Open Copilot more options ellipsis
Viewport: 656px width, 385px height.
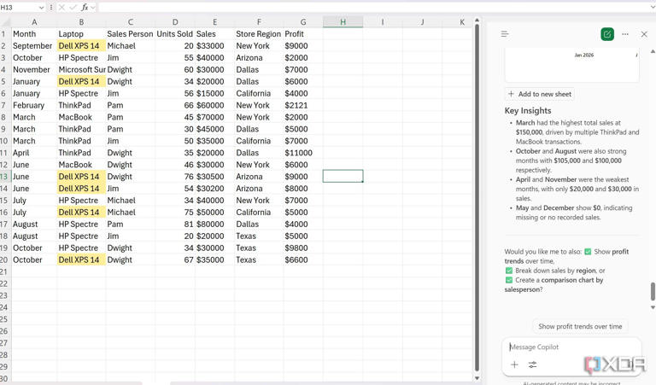pyautogui.click(x=625, y=34)
